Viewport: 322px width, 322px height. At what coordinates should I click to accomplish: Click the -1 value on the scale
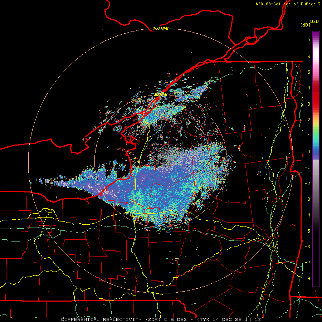click(307, 167)
